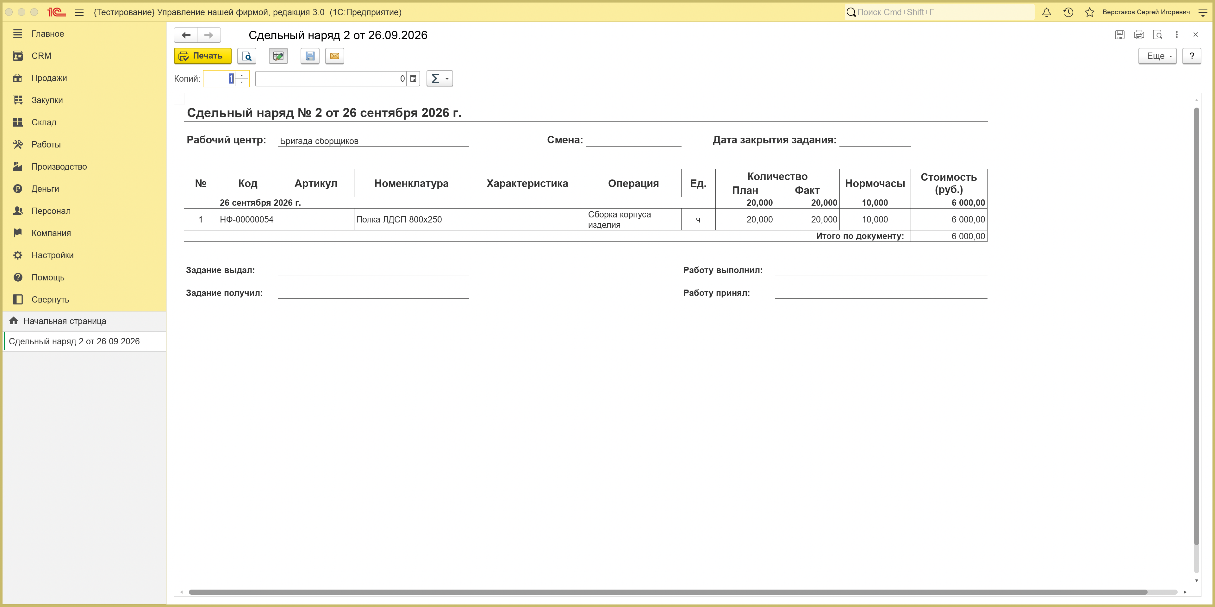
Task: Click the global search field
Action: (938, 12)
